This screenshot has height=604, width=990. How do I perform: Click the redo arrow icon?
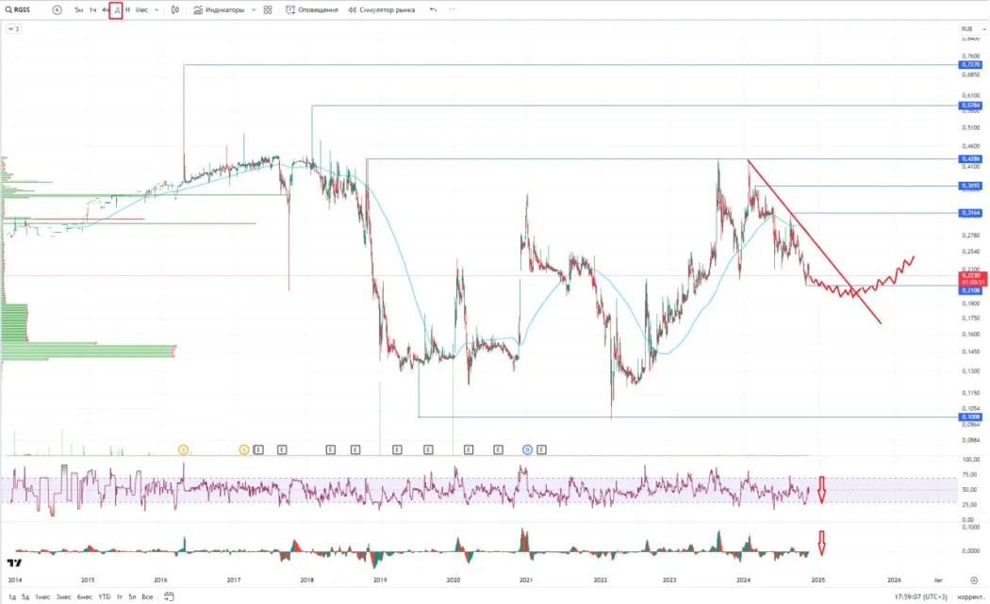coord(453,10)
